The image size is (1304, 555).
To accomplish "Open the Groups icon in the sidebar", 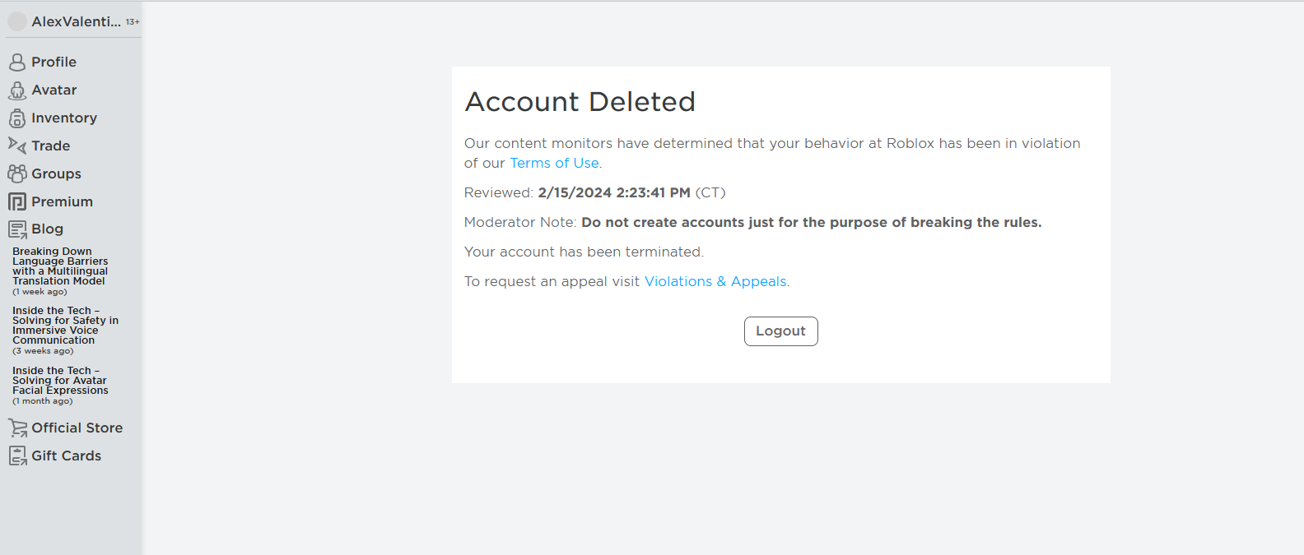I will 16,173.
